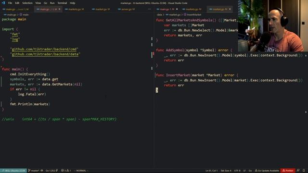308x173 pixels.
Task: Click fmt.Println(markets) line
Action: pos(30,104)
